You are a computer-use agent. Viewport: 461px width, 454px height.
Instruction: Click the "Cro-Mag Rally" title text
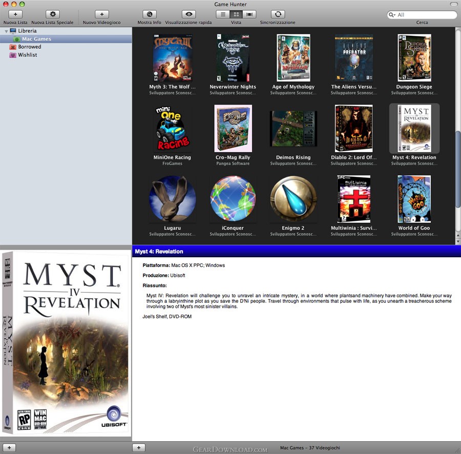pos(233,158)
